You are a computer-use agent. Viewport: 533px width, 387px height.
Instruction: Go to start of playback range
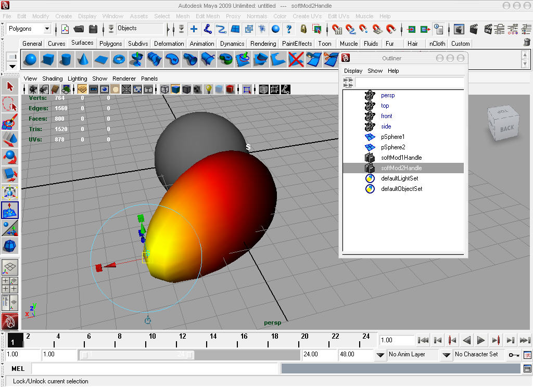423,340
